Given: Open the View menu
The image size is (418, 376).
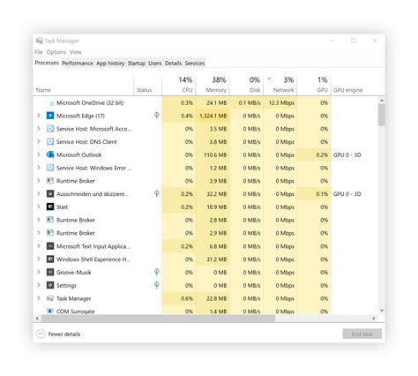Looking at the screenshot, I should click(x=76, y=52).
